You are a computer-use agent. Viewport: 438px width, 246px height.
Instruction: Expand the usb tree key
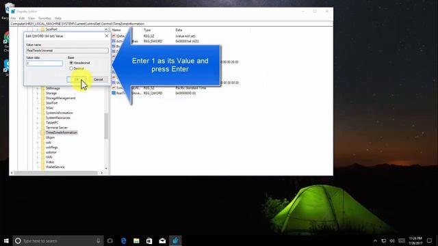click(x=38, y=143)
